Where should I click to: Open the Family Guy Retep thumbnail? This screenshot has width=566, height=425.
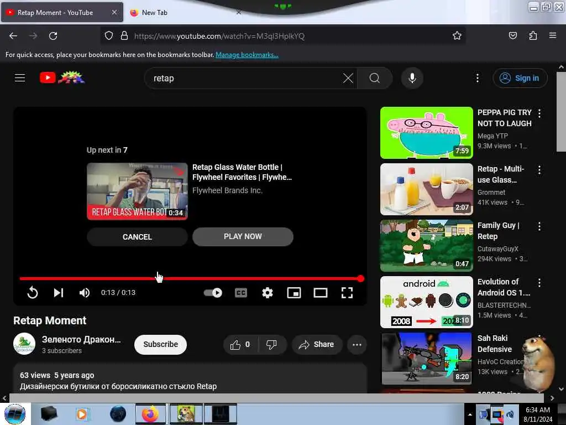point(426,246)
